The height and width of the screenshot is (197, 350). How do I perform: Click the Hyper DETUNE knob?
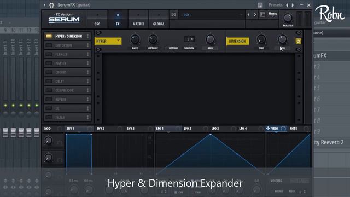(153, 39)
